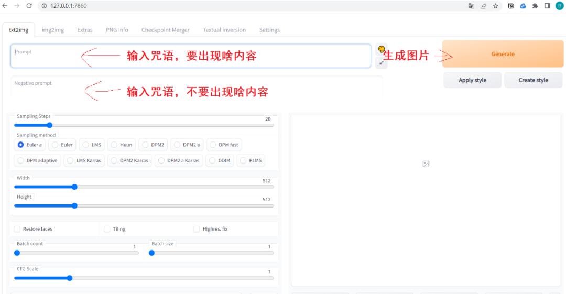Click the CFG Scale slider handle

(x=70, y=278)
